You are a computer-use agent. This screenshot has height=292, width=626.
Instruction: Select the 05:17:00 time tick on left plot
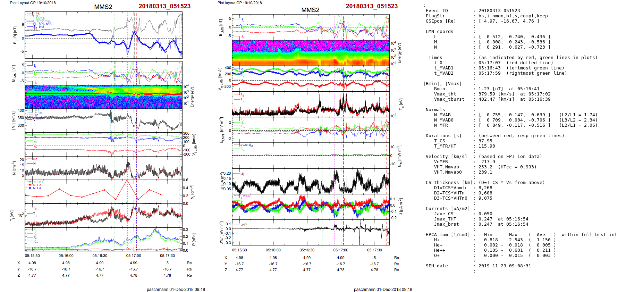point(134,256)
